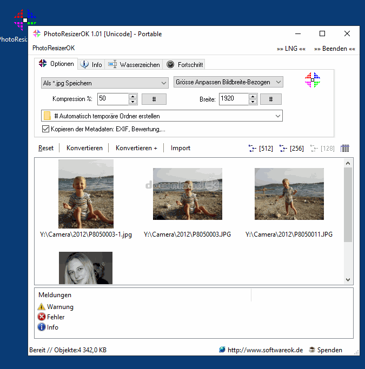Click the globe icon by softwareok.de
Image resolution: width=365 pixels, height=369 pixels.
tap(222, 350)
